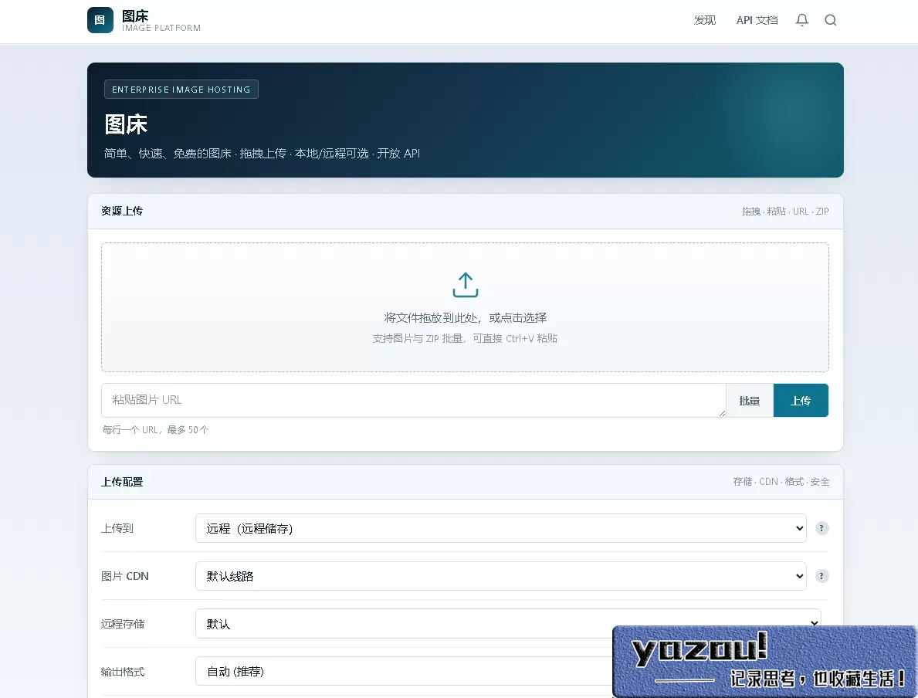Click the hint 每行一个 URL，最多 50 个

(x=155, y=430)
